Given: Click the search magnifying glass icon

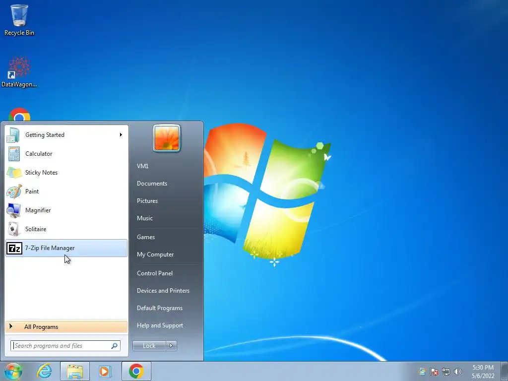Looking at the screenshot, I should click(x=115, y=346).
